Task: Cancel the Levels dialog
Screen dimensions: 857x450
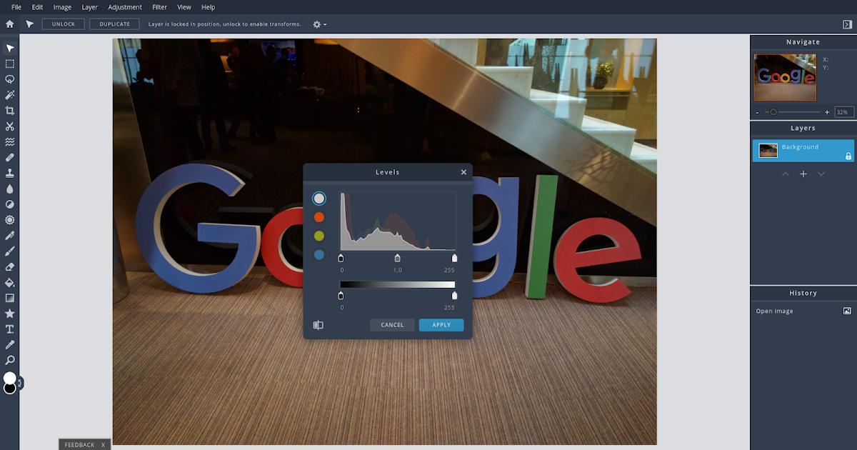Action: click(x=392, y=325)
